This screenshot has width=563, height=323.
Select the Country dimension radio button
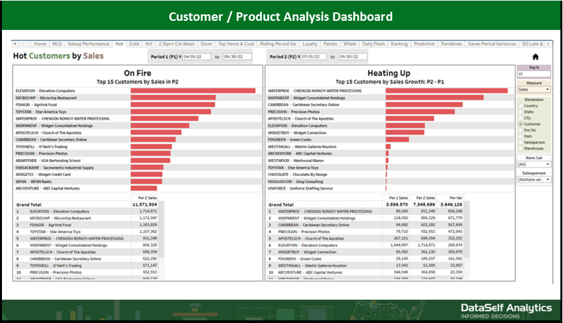(520, 106)
